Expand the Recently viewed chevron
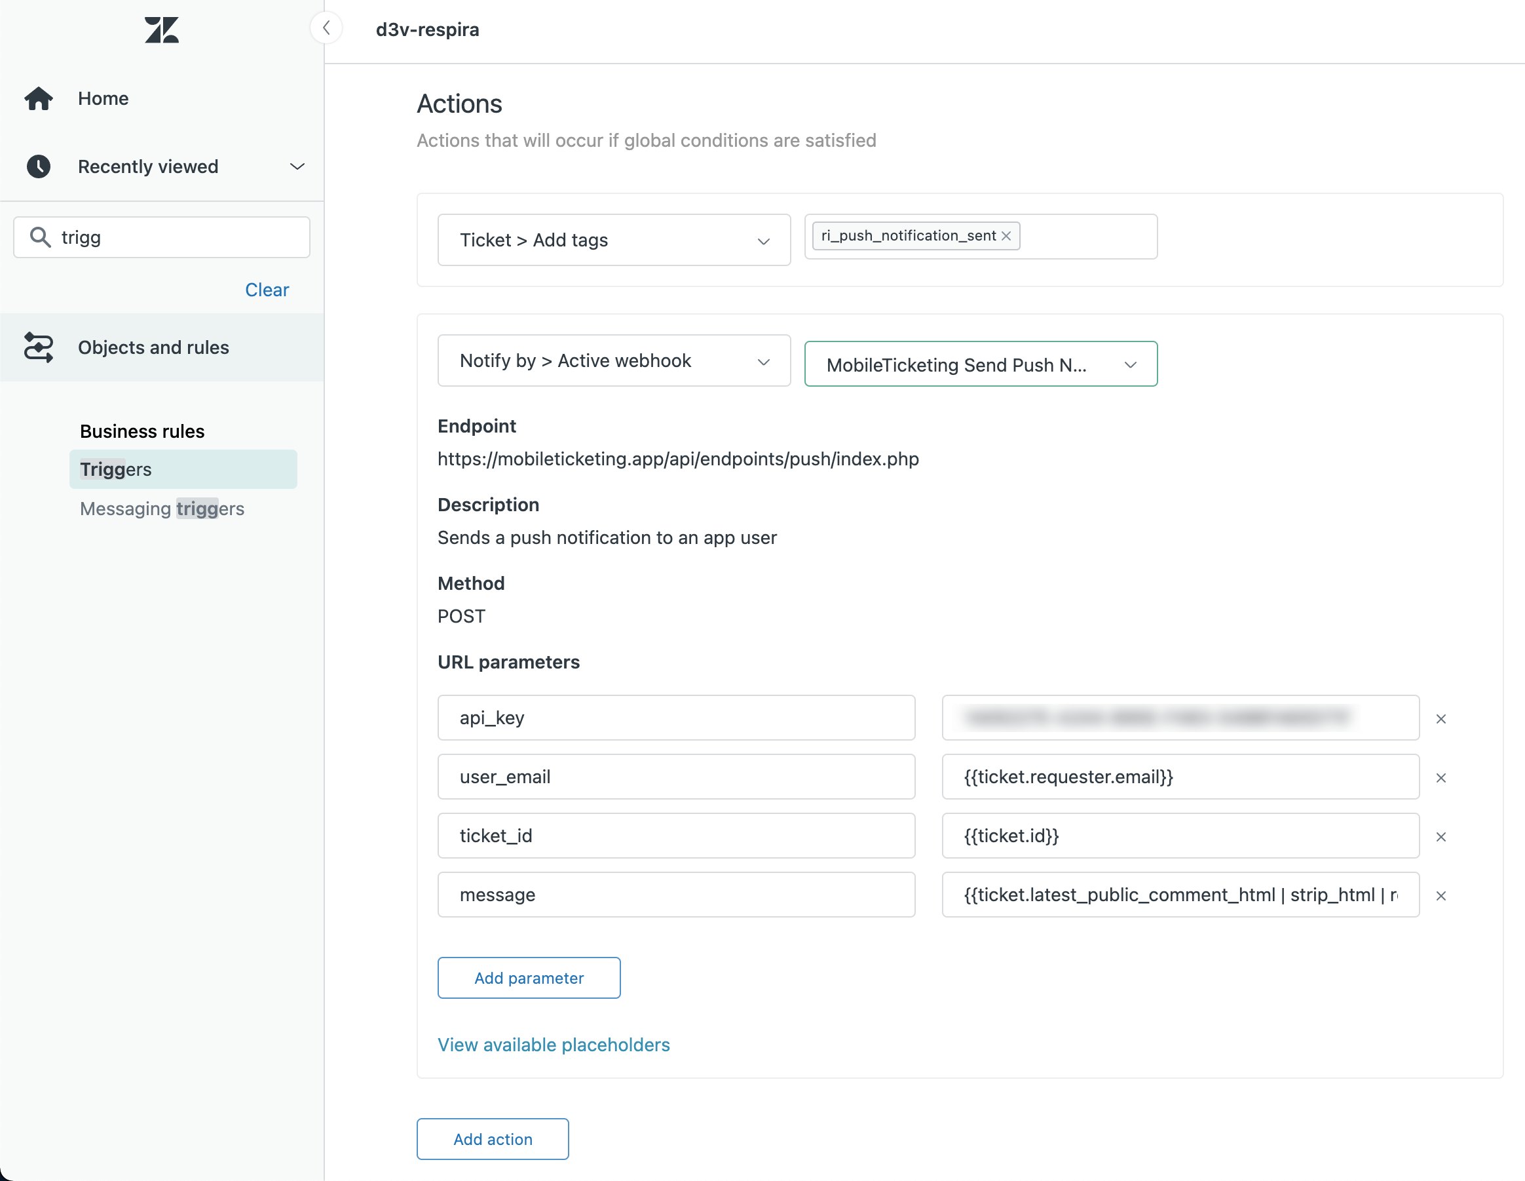Screen dimensions: 1525x1181 coord(297,166)
